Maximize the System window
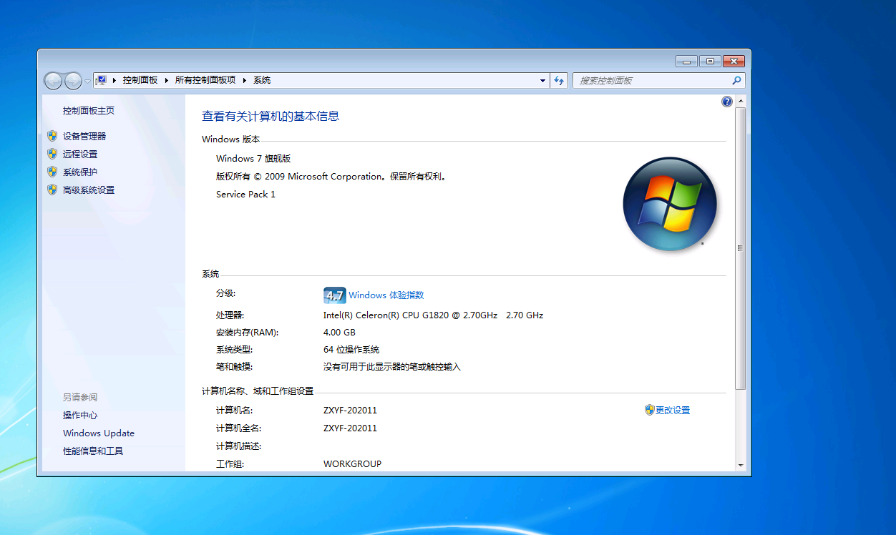Image resolution: width=896 pixels, height=535 pixels. point(710,62)
